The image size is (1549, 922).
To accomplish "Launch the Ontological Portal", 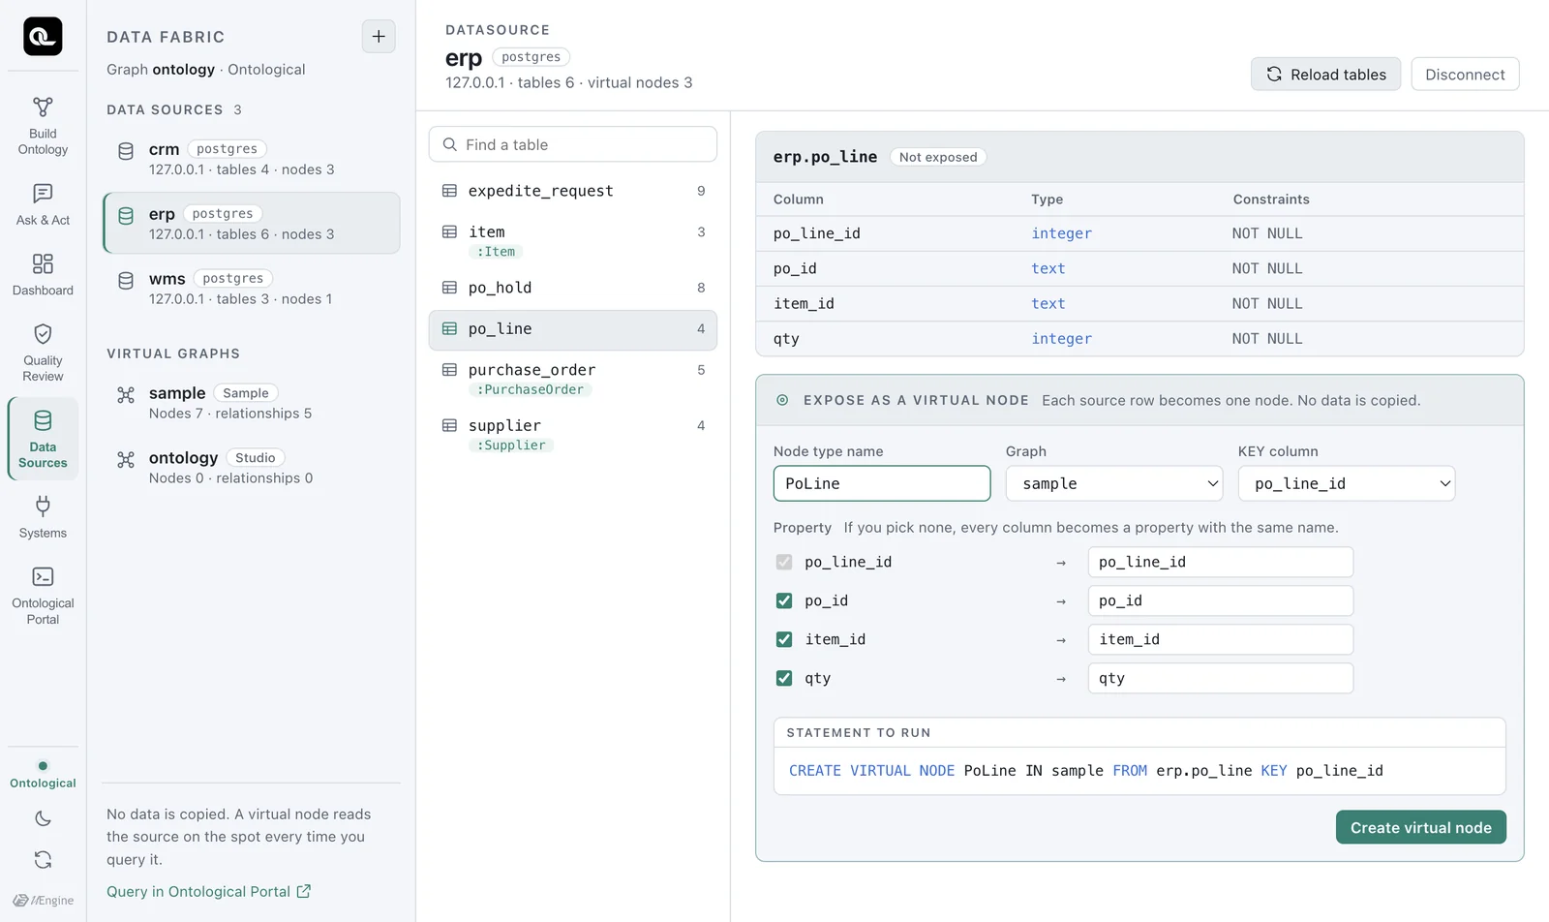I will click(43, 596).
